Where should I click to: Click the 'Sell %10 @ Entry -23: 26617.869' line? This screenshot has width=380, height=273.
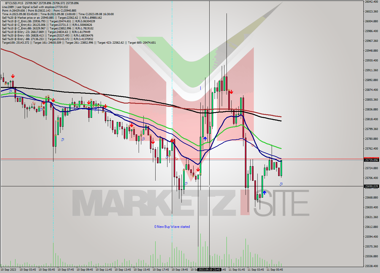46,32
